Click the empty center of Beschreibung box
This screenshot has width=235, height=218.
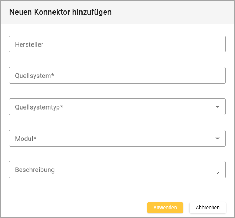click(117, 170)
